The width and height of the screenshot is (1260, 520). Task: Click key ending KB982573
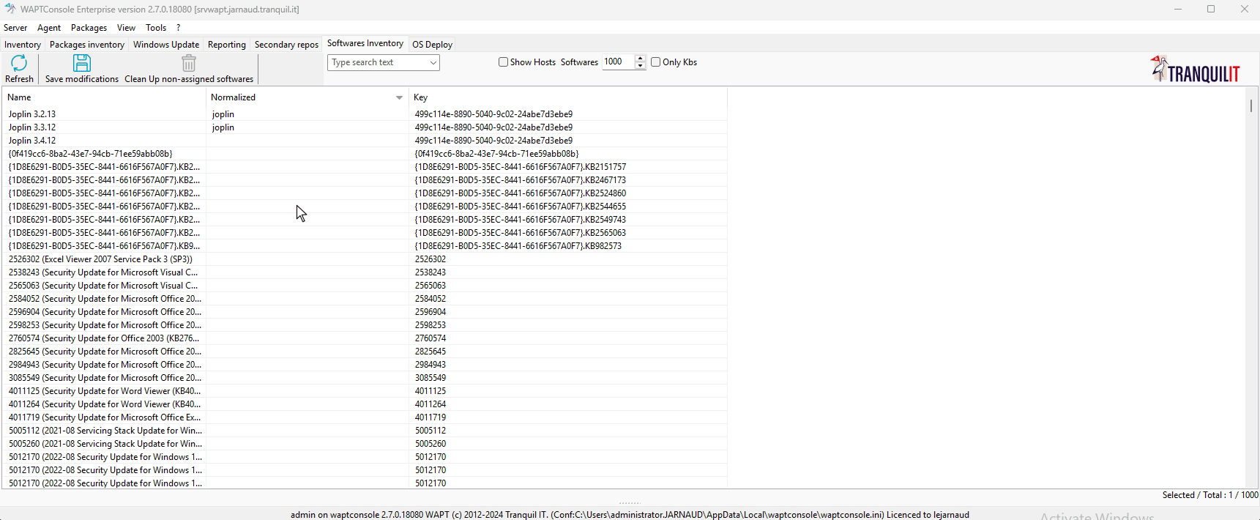click(x=518, y=246)
